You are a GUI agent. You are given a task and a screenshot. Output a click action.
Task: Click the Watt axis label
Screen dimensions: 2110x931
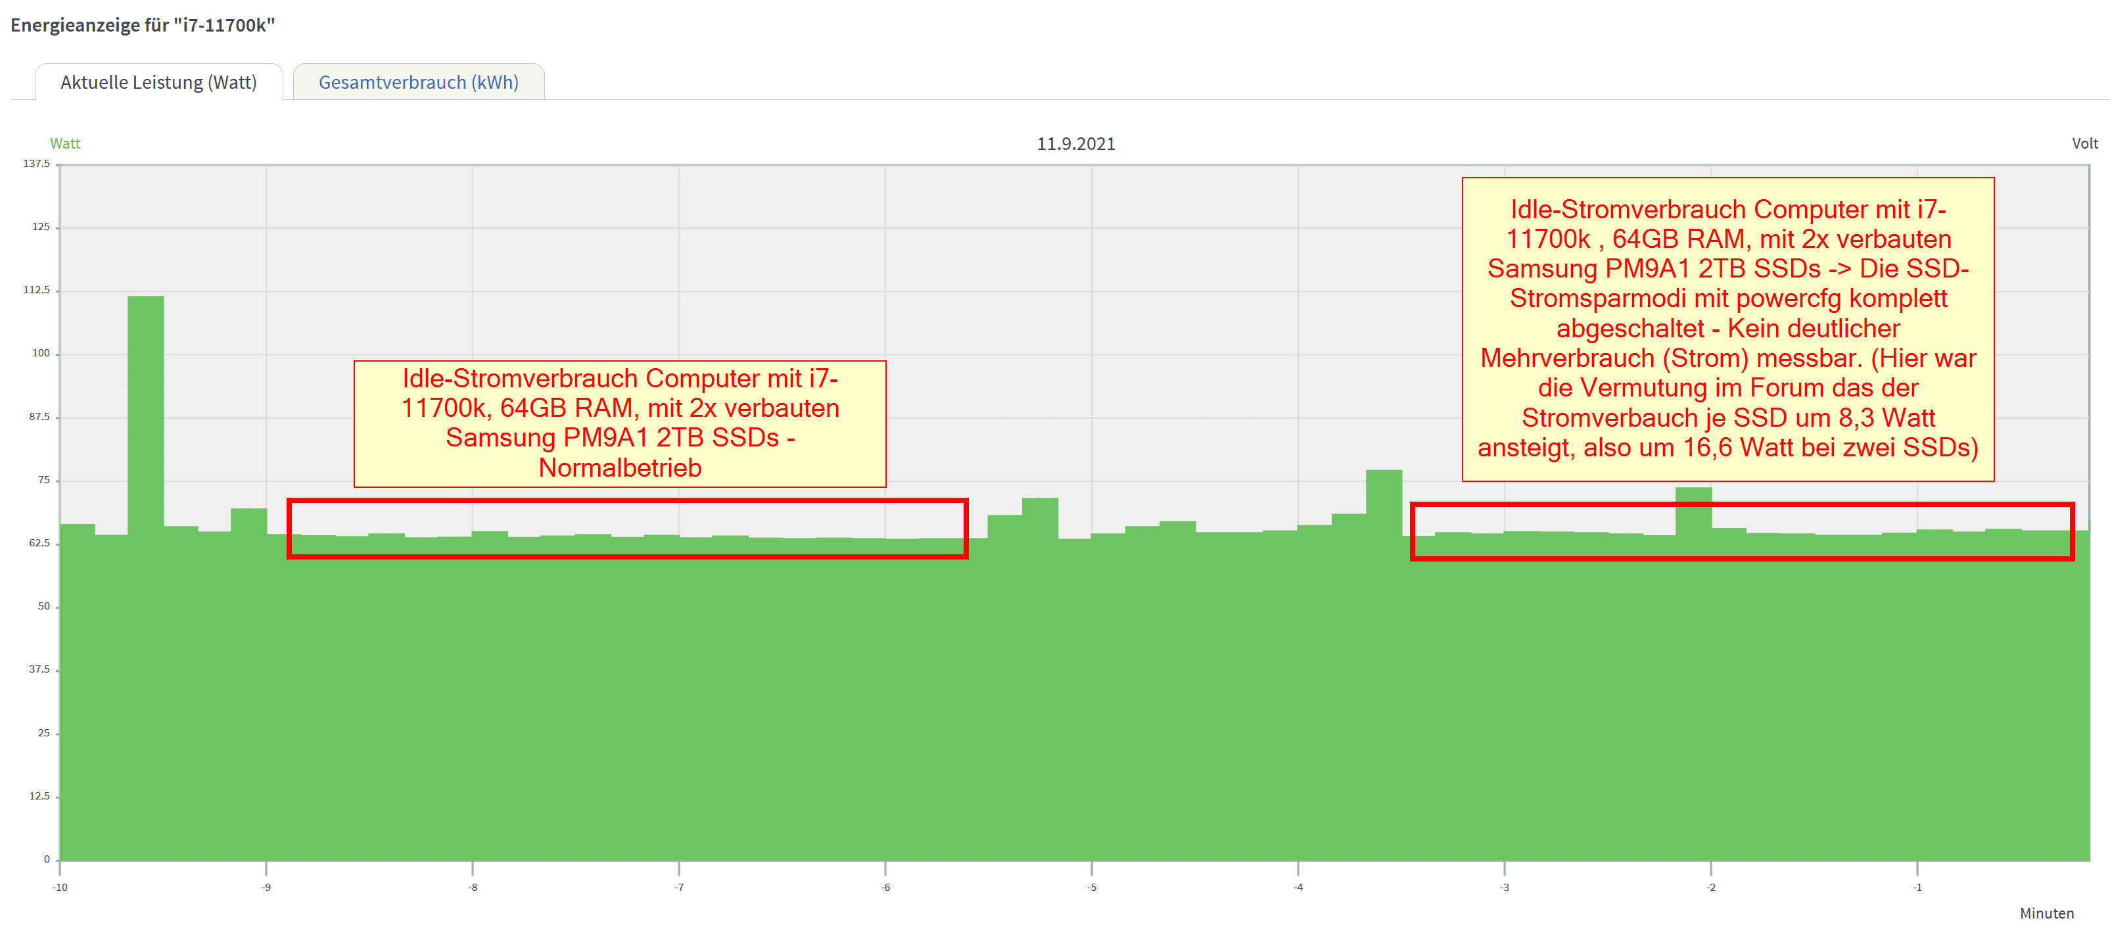point(64,143)
